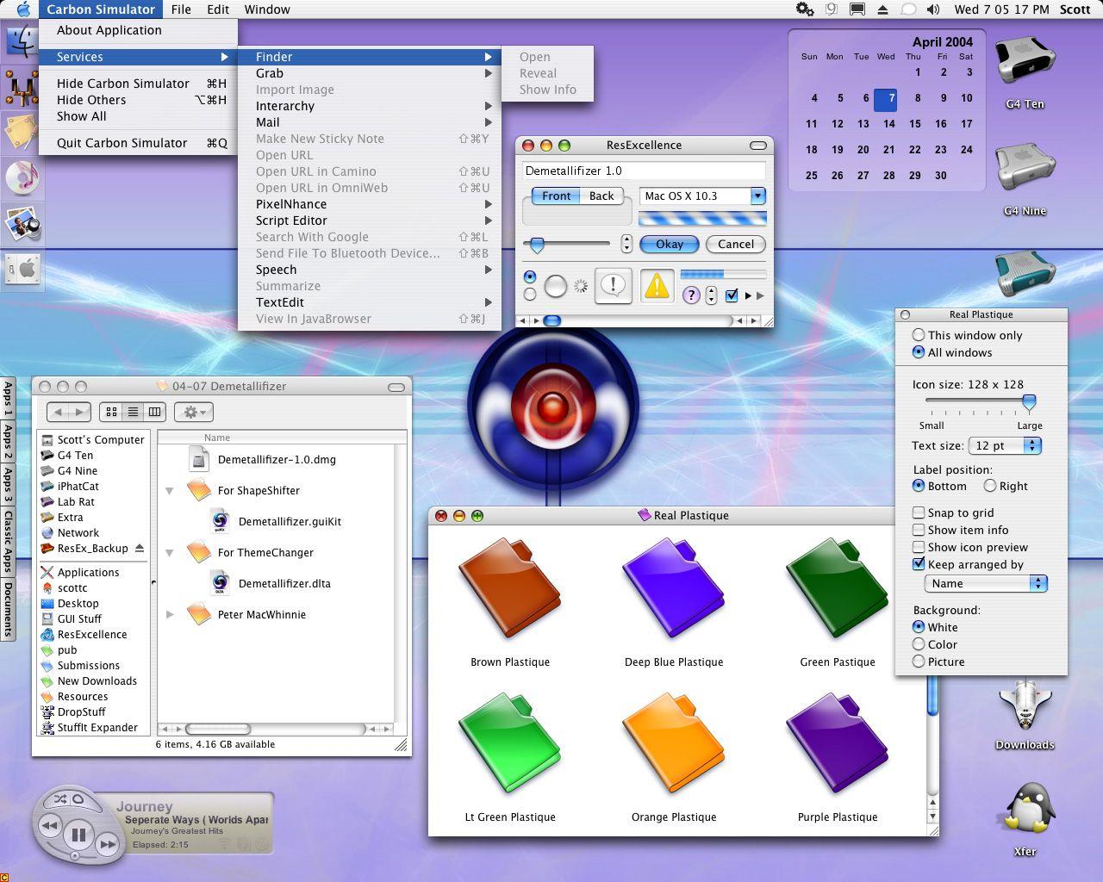Select Applications in the Finder sidebar
This screenshot has width=1103, height=882.
pyautogui.click(x=88, y=572)
